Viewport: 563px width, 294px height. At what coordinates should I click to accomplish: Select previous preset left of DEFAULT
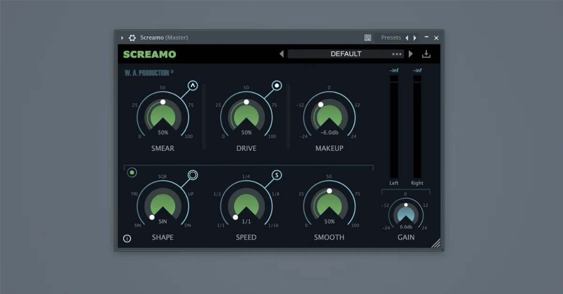(x=281, y=54)
